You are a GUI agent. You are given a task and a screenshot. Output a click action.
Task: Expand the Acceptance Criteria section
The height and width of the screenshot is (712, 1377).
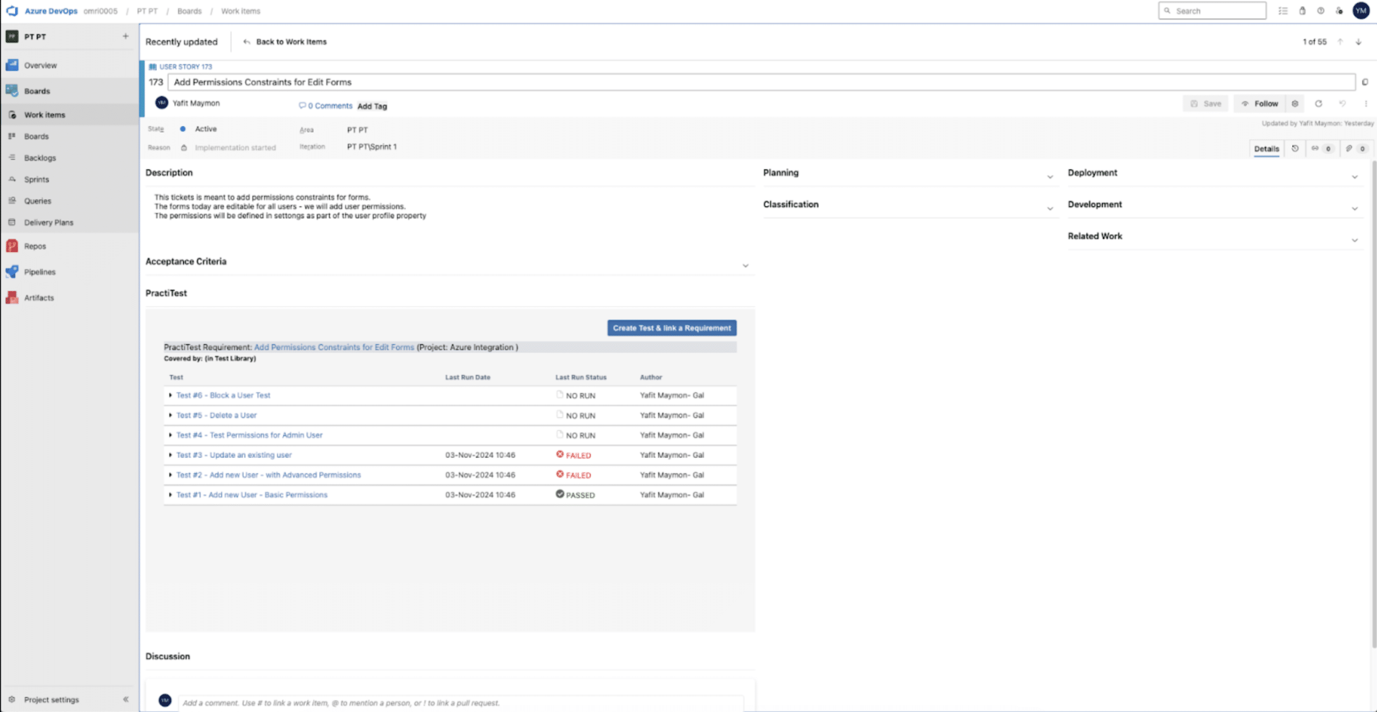point(745,265)
